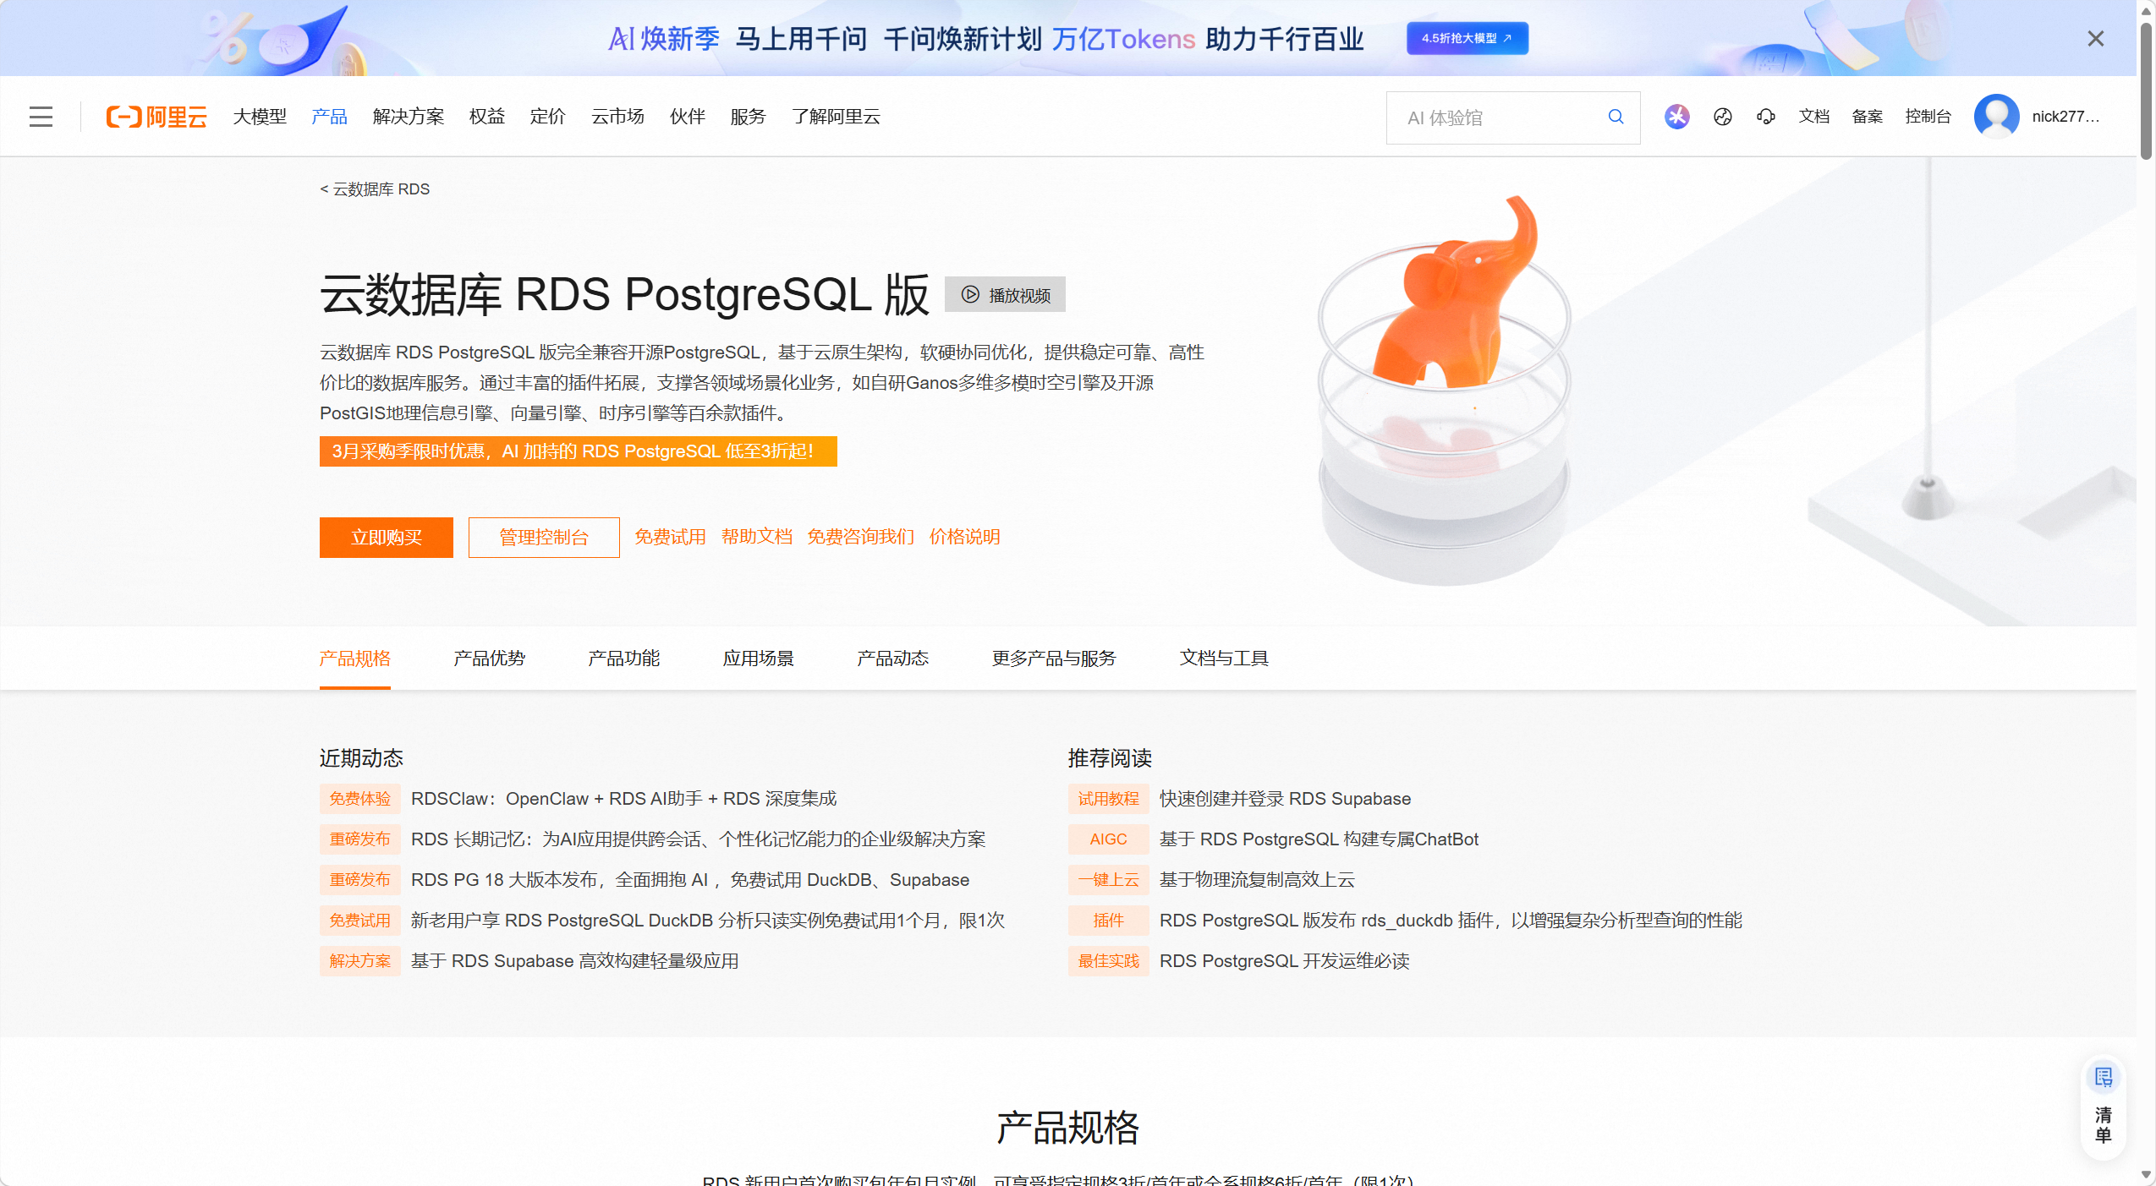Open the floating checklist icon
The width and height of the screenshot is (2156, 1186).
[2103, 1078]
